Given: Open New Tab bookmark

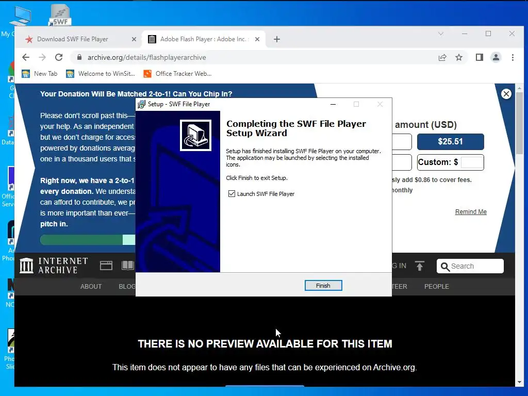Looking at the screenshot, I should pyautogui.click(x=39, y=74).
